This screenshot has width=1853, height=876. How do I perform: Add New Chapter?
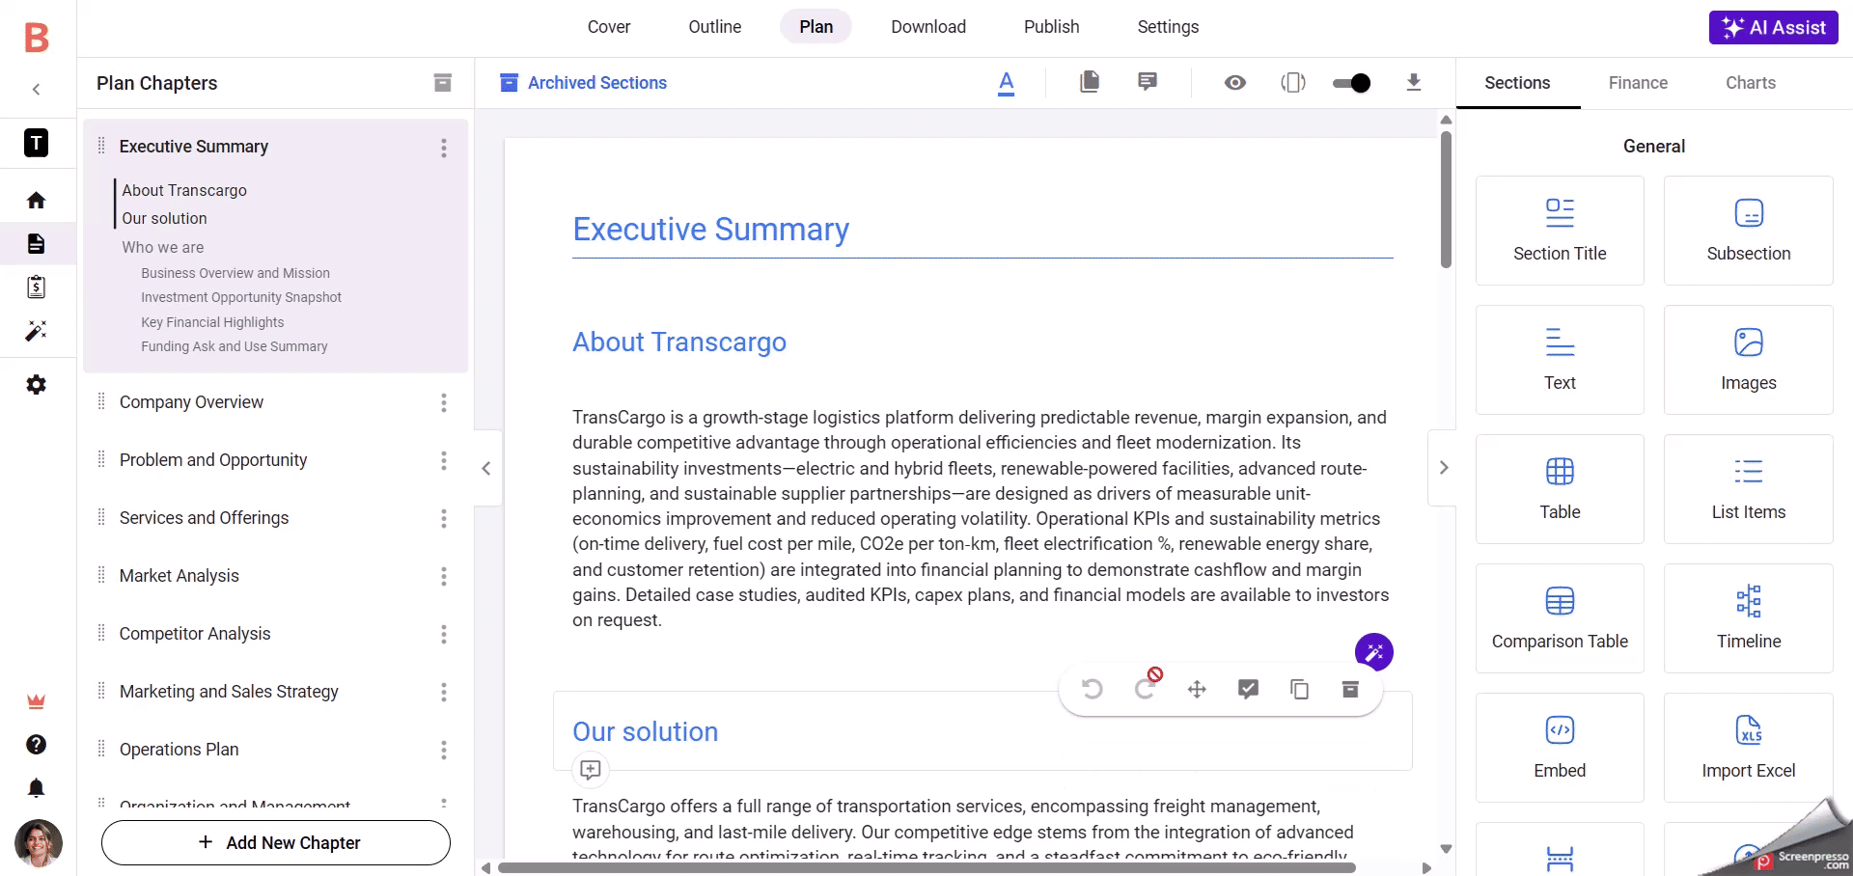(276, 842)
